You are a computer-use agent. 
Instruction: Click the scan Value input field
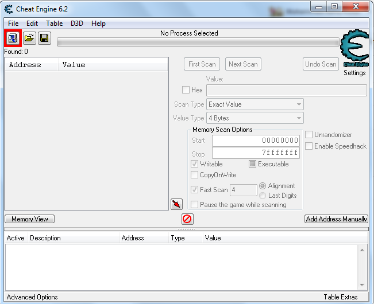pos(287,90)
